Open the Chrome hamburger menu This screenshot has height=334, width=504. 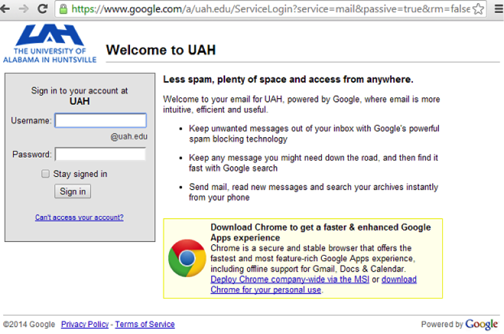tap(498, 9)
